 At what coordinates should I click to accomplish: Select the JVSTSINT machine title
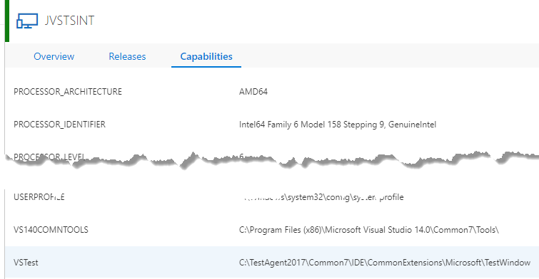[69, 21]
